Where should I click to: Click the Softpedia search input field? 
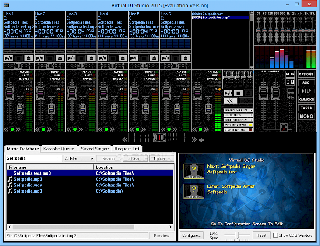point(34,158)
